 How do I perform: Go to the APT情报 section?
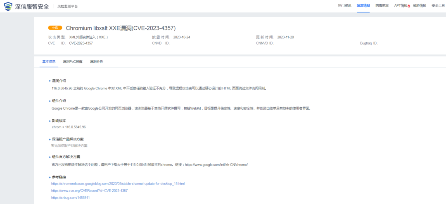(401, 6)
